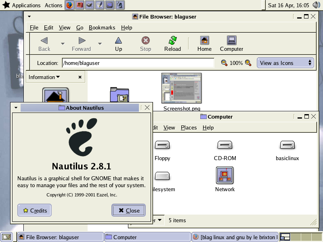The height and width of the screenshot is (242, 323).
Task: Open the About Nautilus window menu arrow
Action: pyautogui.click(x=16, y=108)
